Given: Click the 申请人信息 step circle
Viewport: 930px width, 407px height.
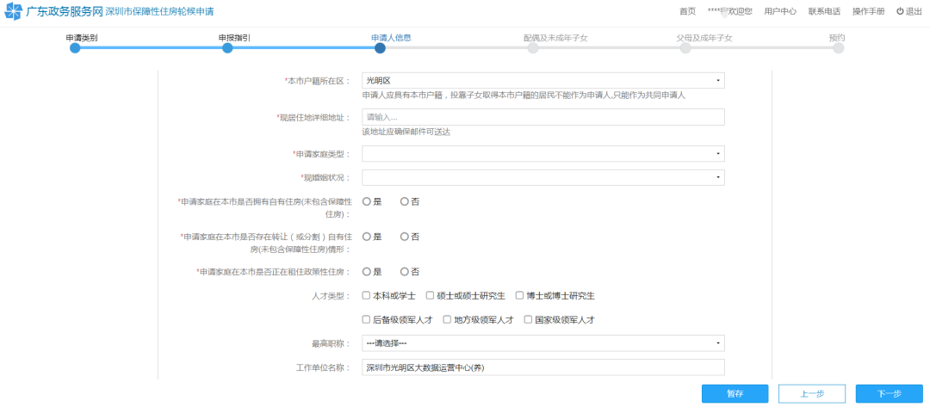Looking at the screenshot, I should coord(380,48).
